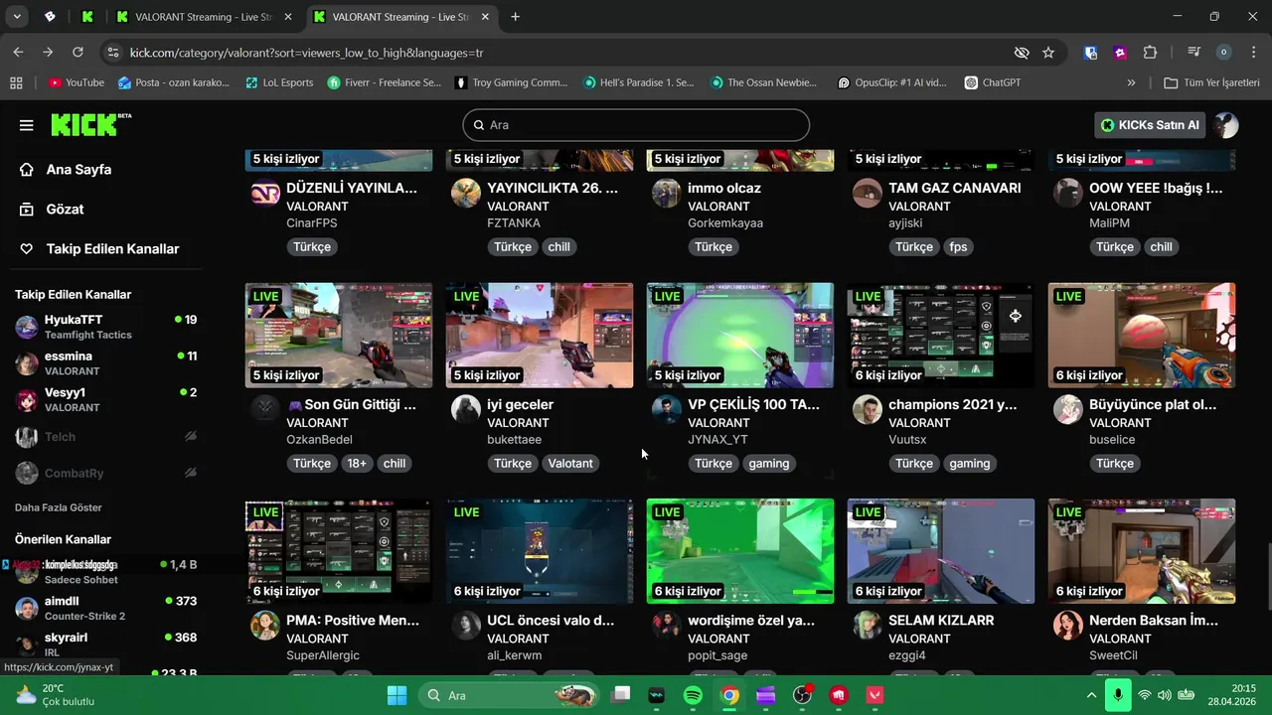Open YouTube bookmark
The width and height of the screenshot is (1272, 715).
click(77, 82)
